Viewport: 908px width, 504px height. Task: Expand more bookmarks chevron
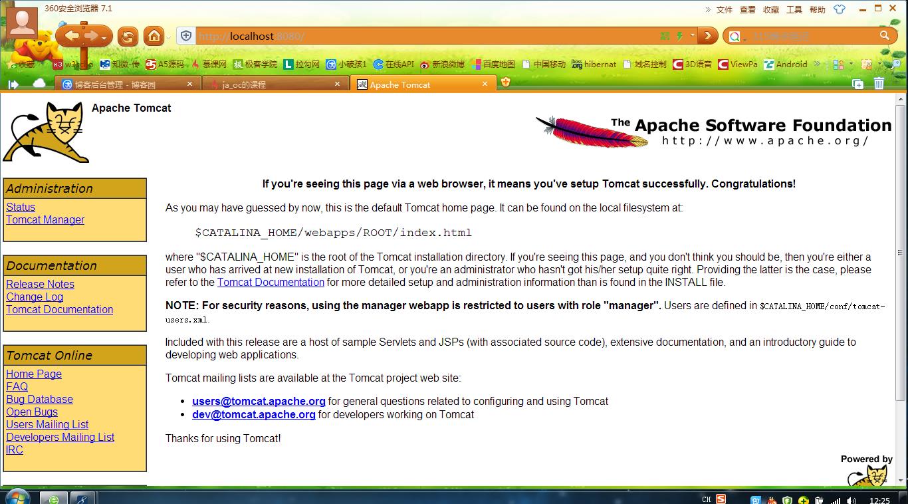[817, 64]
